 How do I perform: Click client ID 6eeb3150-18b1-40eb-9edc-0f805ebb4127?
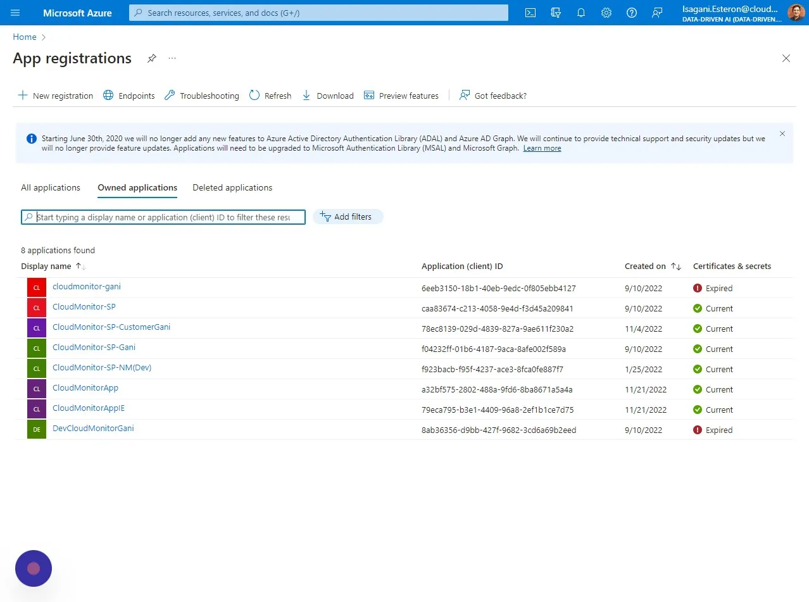(x=499, y=288)
